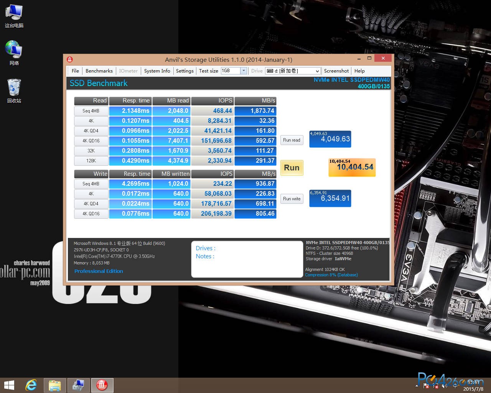This screenshot has height=393, width=491.
Task: Click the Write column header
Action: point(91,174)
